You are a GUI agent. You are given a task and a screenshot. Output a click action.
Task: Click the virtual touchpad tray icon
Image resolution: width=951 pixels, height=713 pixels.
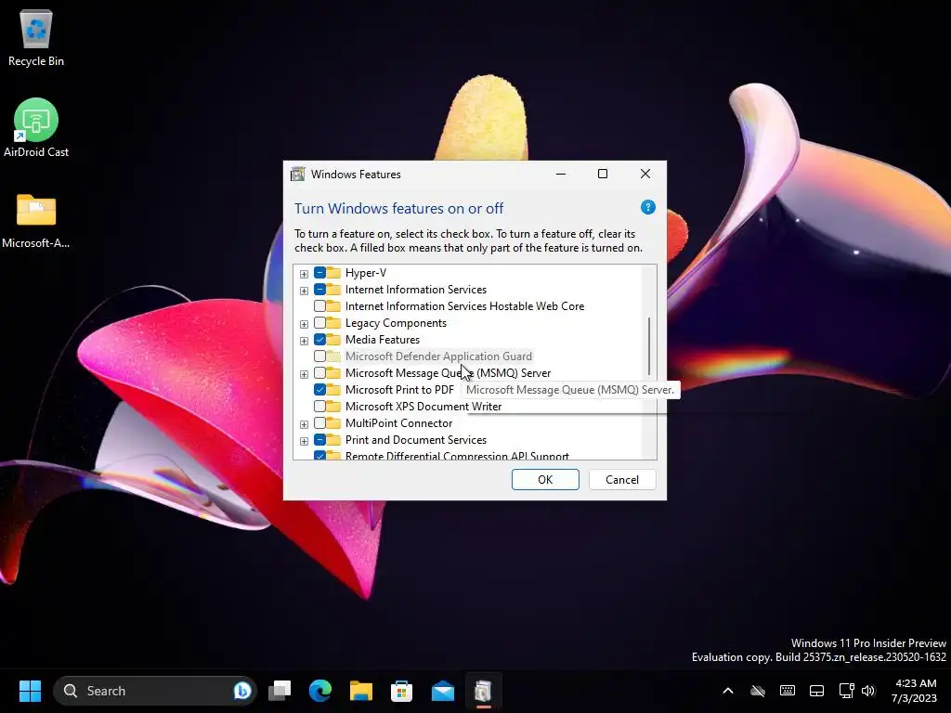pos(816,691)
